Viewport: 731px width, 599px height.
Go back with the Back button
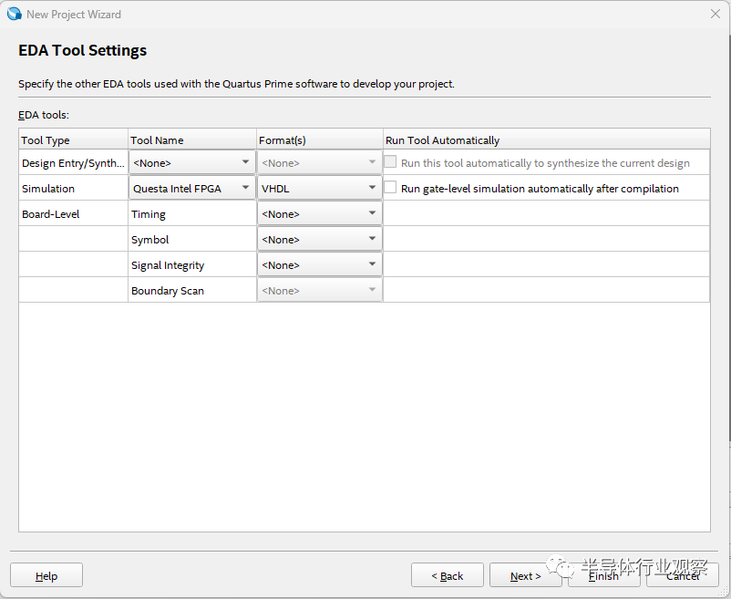coord(448,575)
